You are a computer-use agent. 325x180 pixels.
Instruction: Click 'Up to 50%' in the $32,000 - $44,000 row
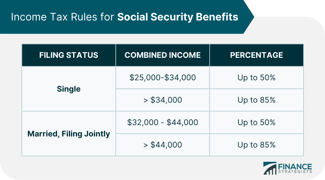[256, 122]
